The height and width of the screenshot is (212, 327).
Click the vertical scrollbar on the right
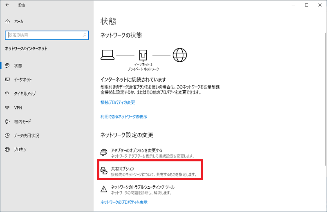[x=325, y=99]
